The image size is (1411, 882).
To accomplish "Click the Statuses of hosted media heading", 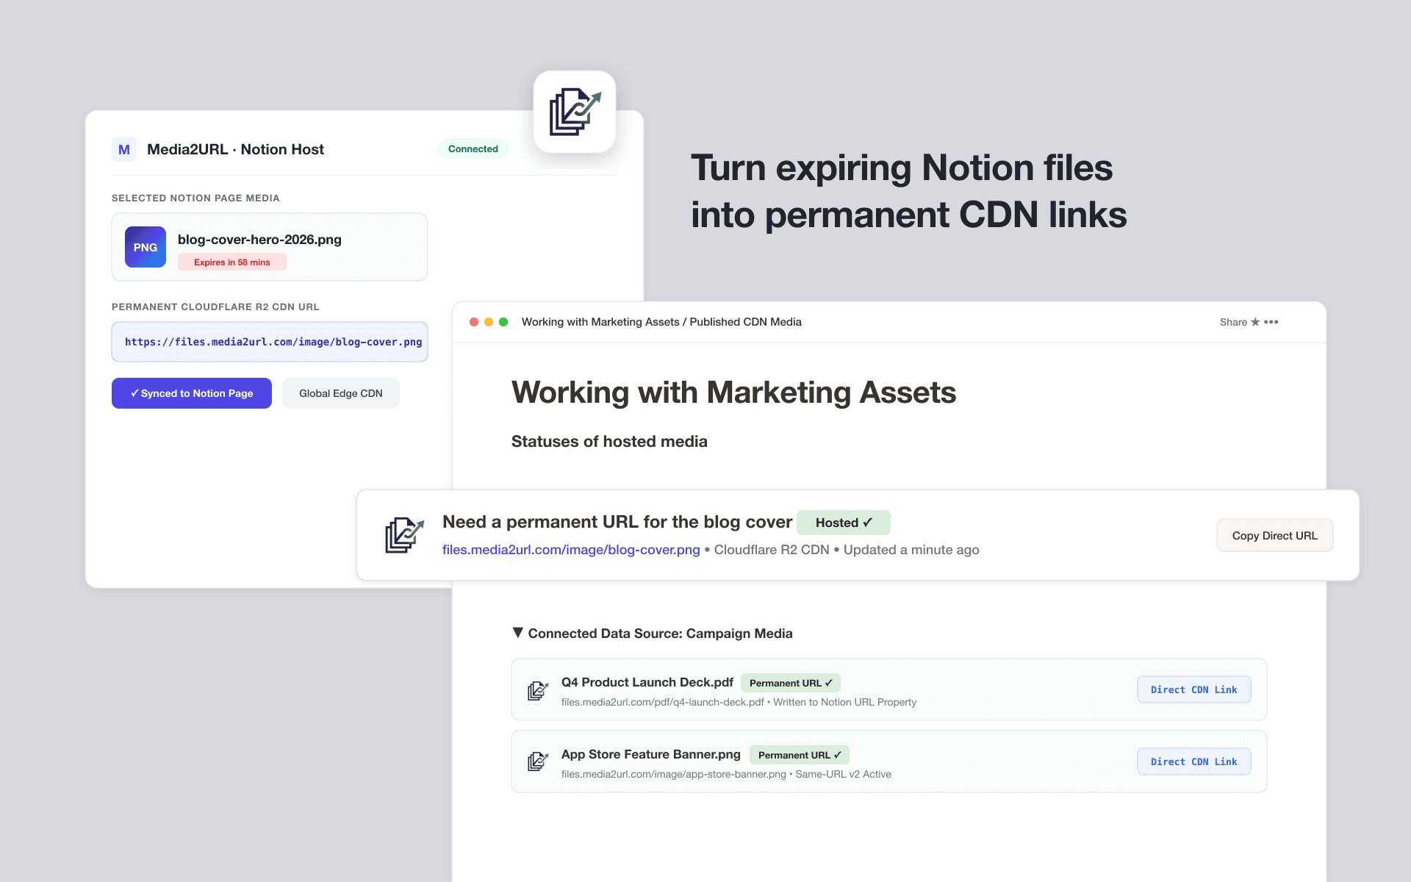I will (x=609, y=442).
